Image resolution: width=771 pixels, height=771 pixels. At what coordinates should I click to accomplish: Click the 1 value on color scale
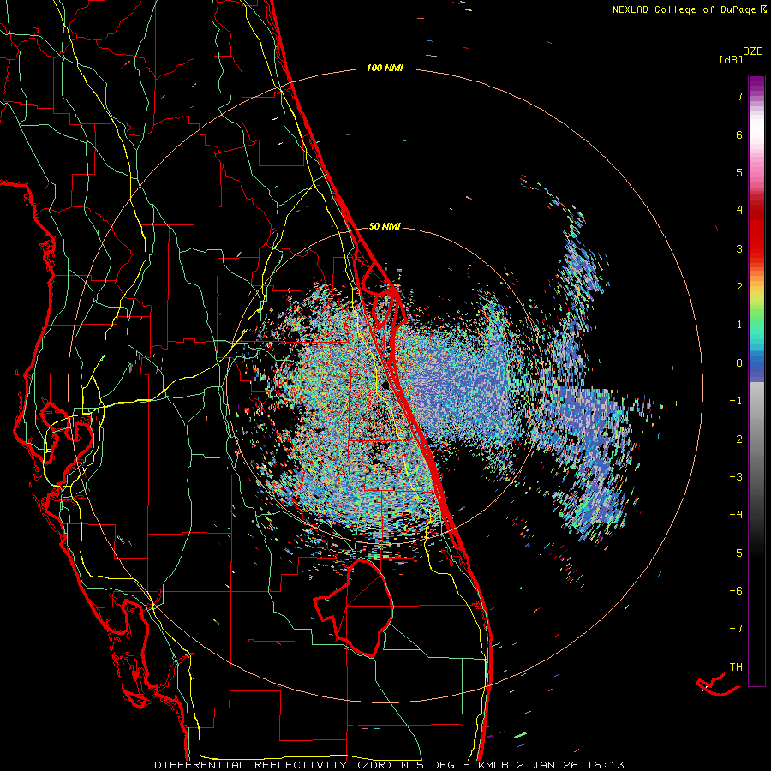click(x=739, y=325)
